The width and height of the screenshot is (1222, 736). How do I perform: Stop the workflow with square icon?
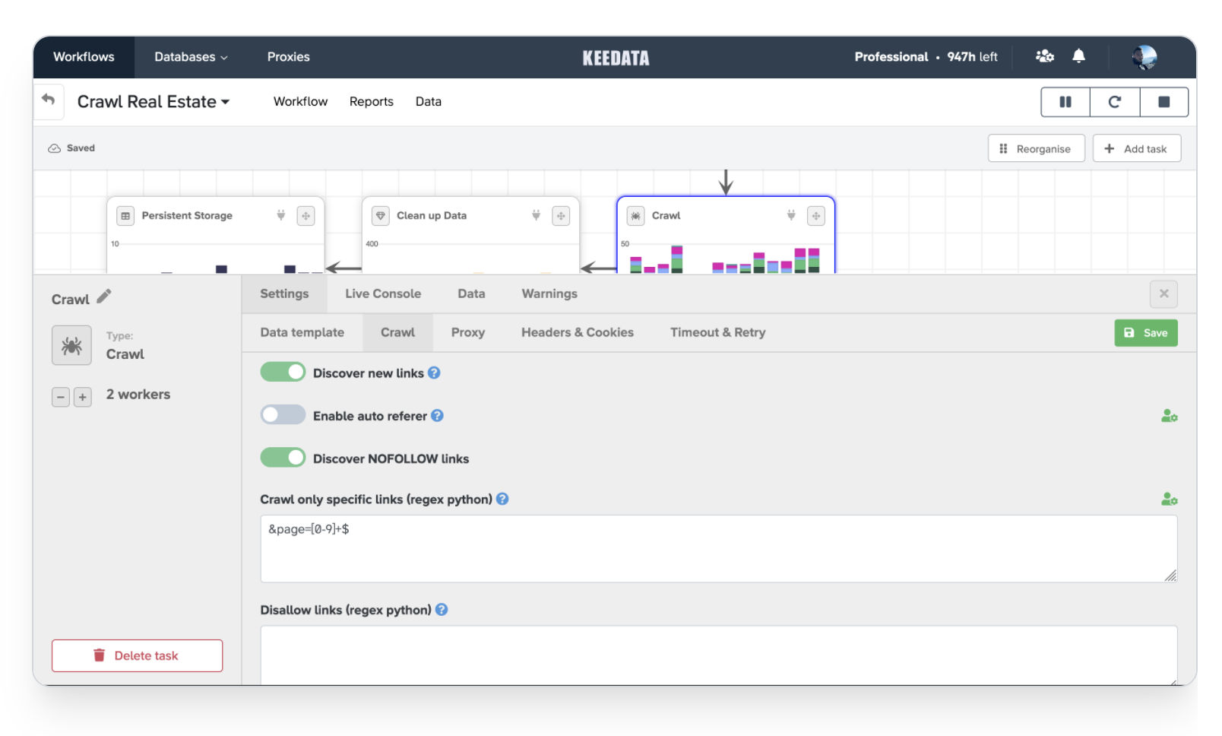pyautogui.click(x=1163, y=102)
